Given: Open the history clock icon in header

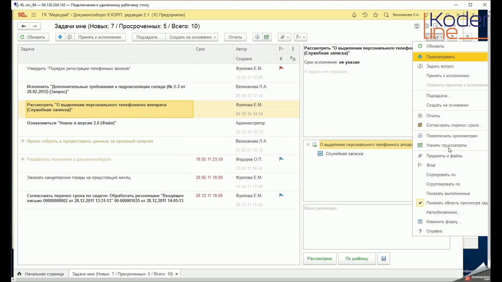Looking at the screenshot, I should pyautogui.click(x=365, y=15).
